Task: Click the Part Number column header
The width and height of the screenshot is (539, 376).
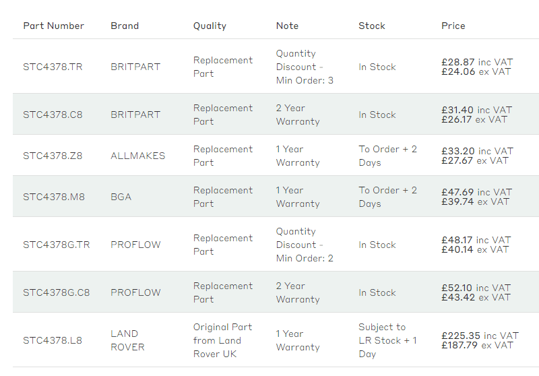Action: pos(54,26)
